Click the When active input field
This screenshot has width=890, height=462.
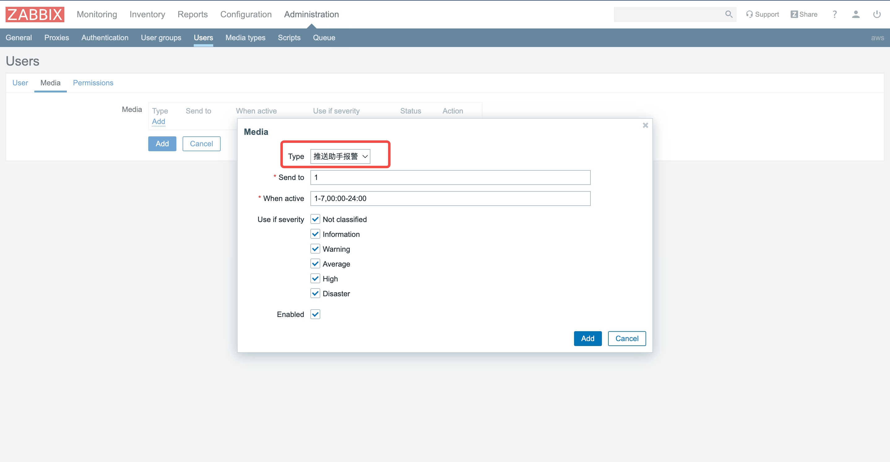450,199
